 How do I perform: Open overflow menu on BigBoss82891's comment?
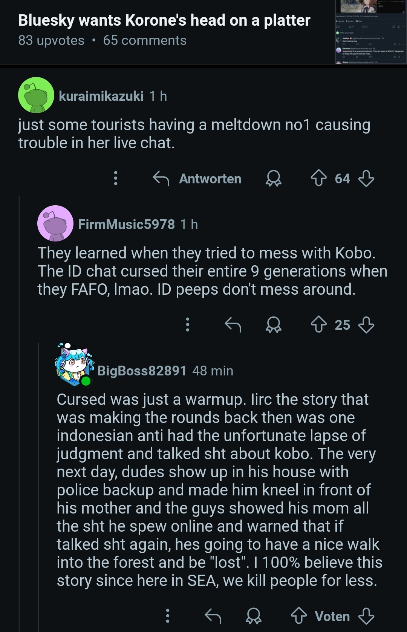click(168, 616)
